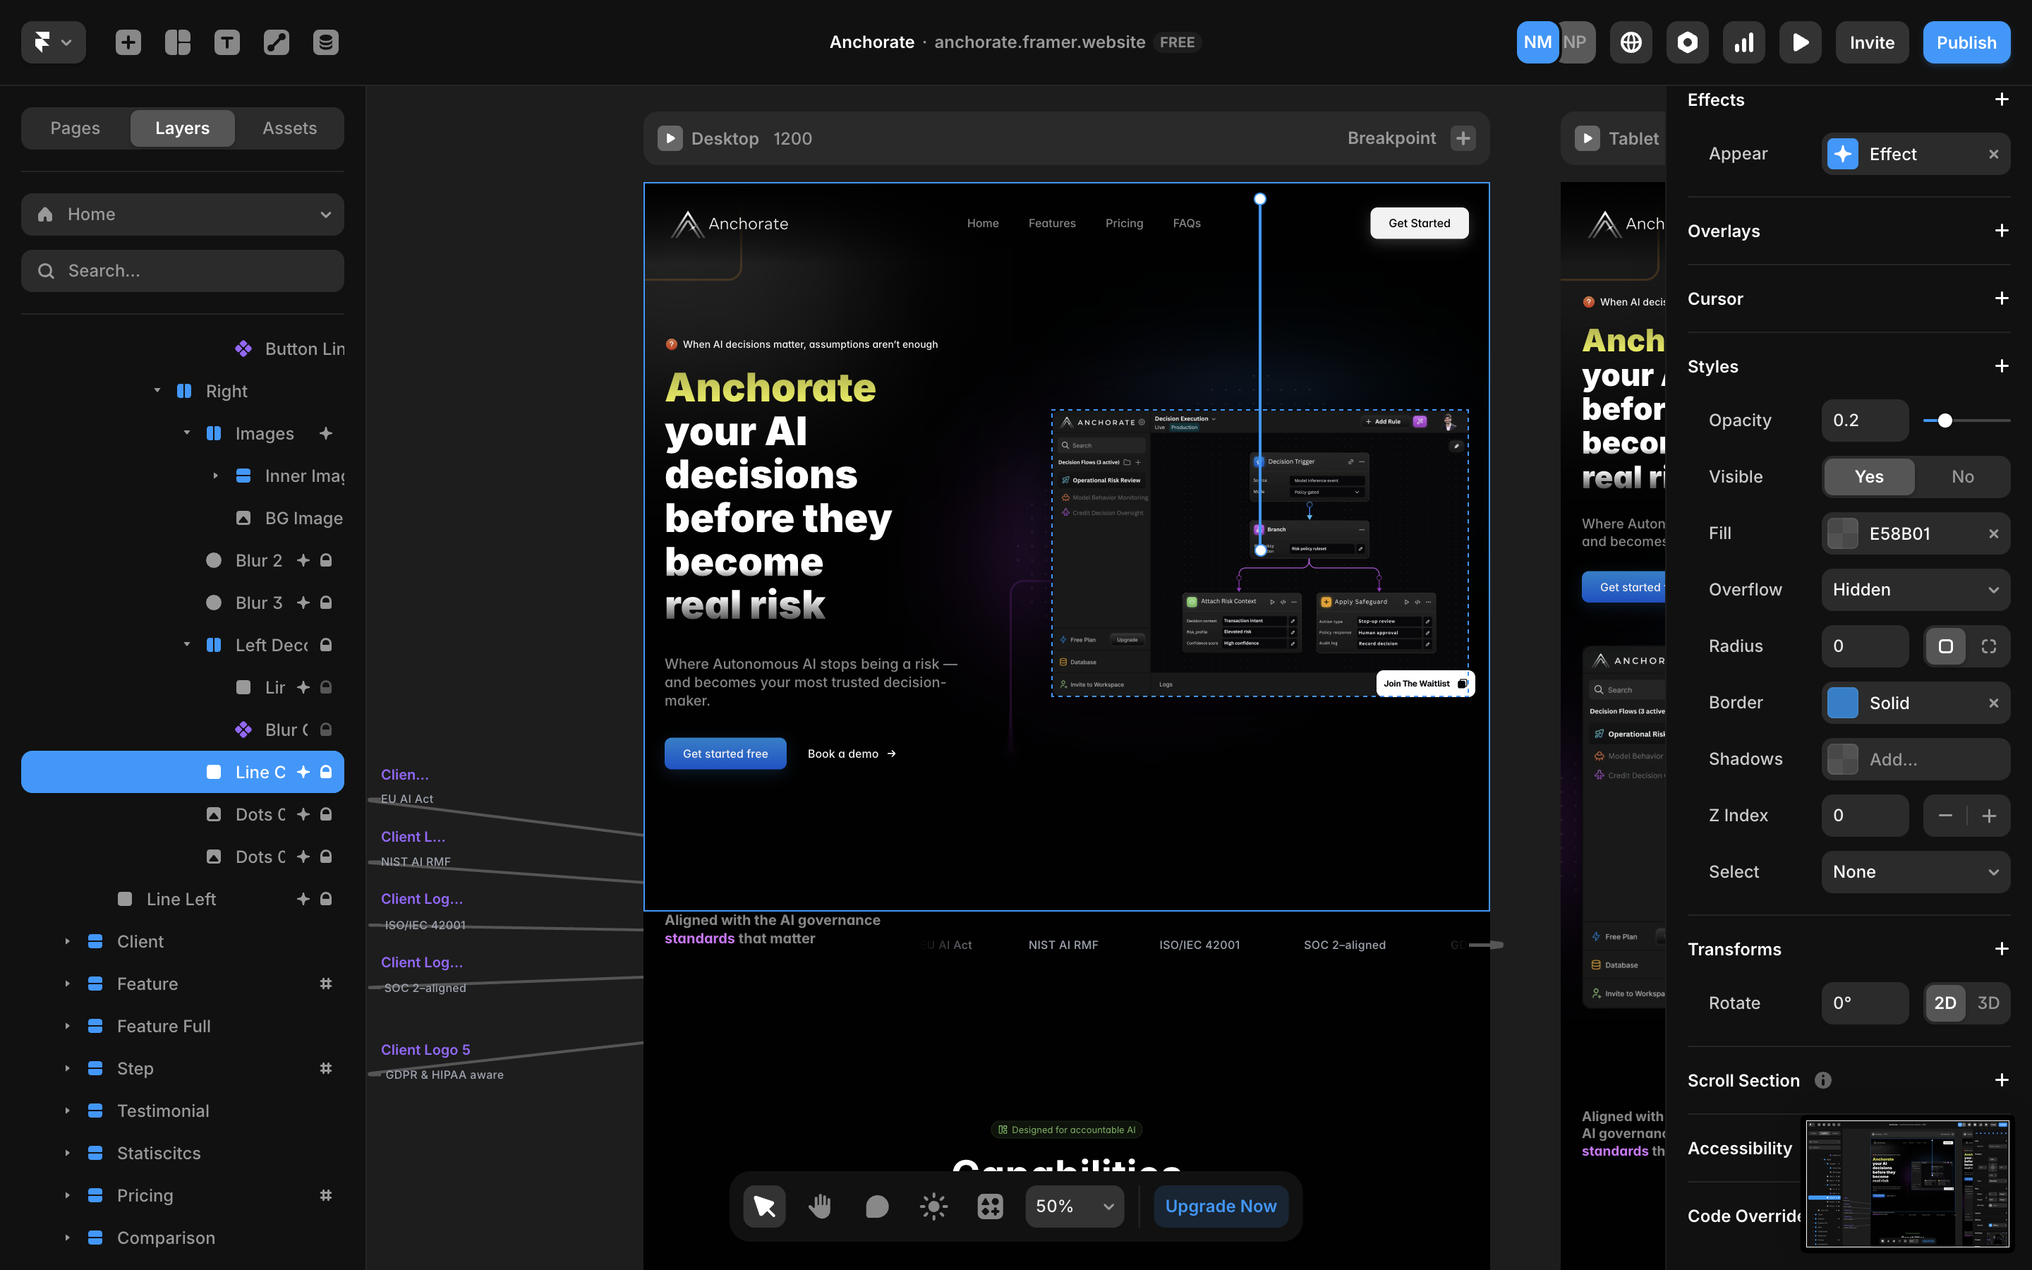Click the Publish button
Image resolution: width=2032 pixels, height=1270 pixels.
pos(1966,42)
